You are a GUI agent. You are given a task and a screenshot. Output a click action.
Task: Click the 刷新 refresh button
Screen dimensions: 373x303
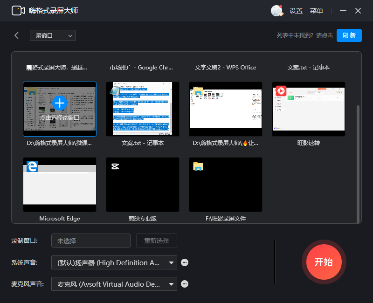click(349, 35)
